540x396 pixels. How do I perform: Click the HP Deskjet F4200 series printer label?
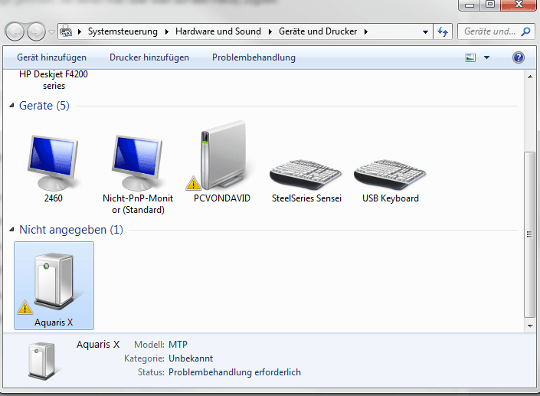(x=54, y=80)
